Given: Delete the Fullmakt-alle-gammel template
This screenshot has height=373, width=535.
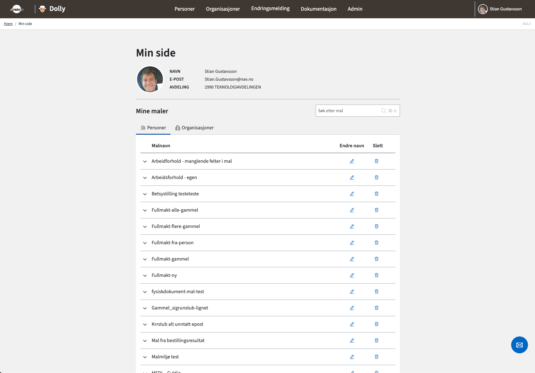Looking at the screenshot, I should tap(376, 210).
